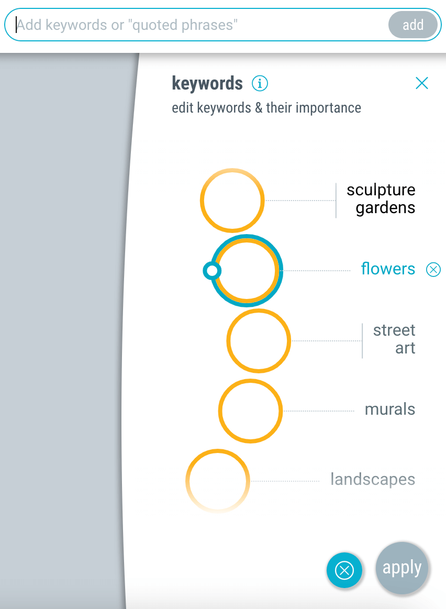Viewport: 446px width, 609px height.
Task: Select the landscapes importance circle
Action: 218,481
